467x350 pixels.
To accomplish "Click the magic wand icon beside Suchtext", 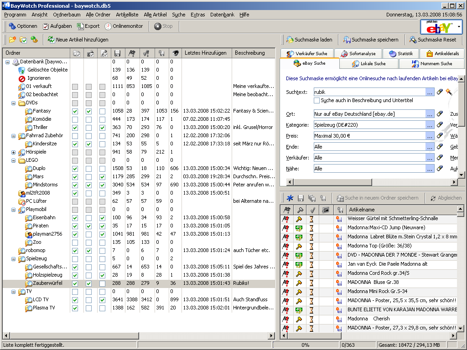I will point(449,92).
